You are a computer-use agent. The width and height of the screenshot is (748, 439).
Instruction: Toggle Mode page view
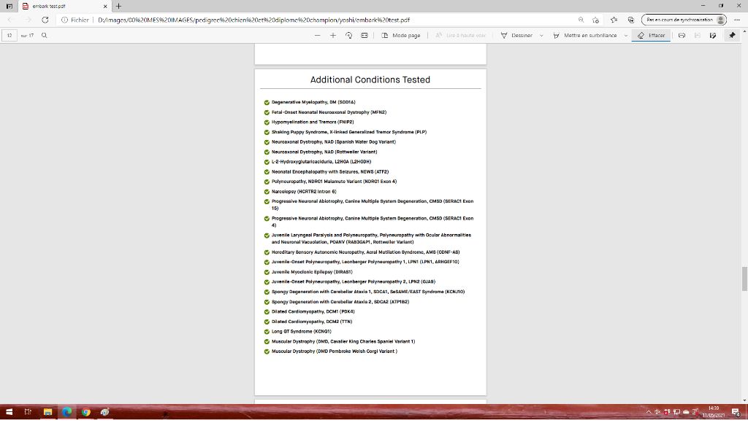[x=401, y=35]
